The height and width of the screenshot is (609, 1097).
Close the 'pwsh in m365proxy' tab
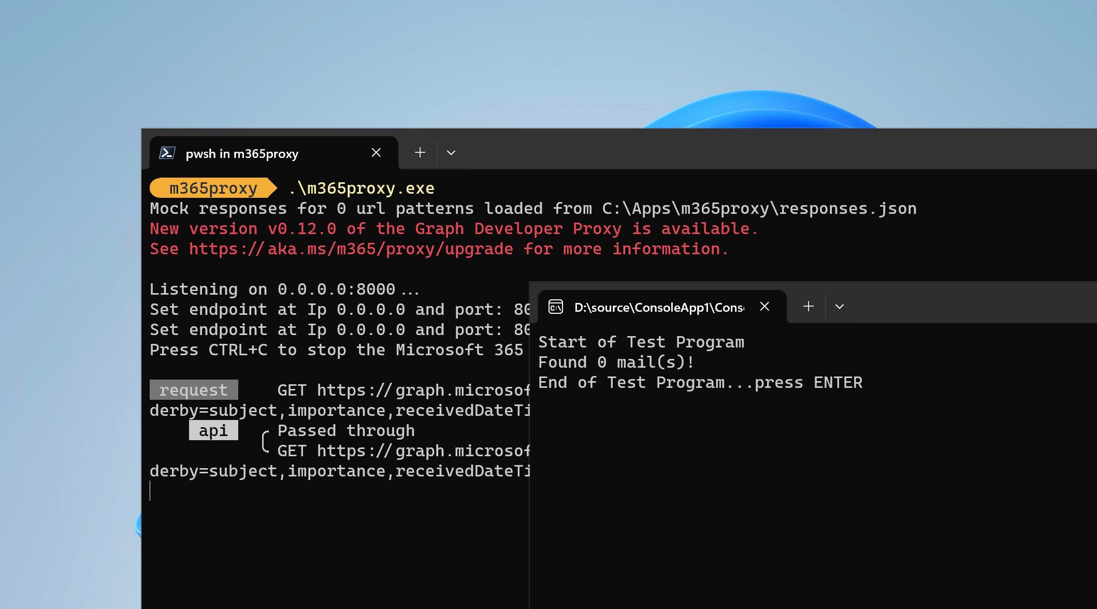(377, 153)
